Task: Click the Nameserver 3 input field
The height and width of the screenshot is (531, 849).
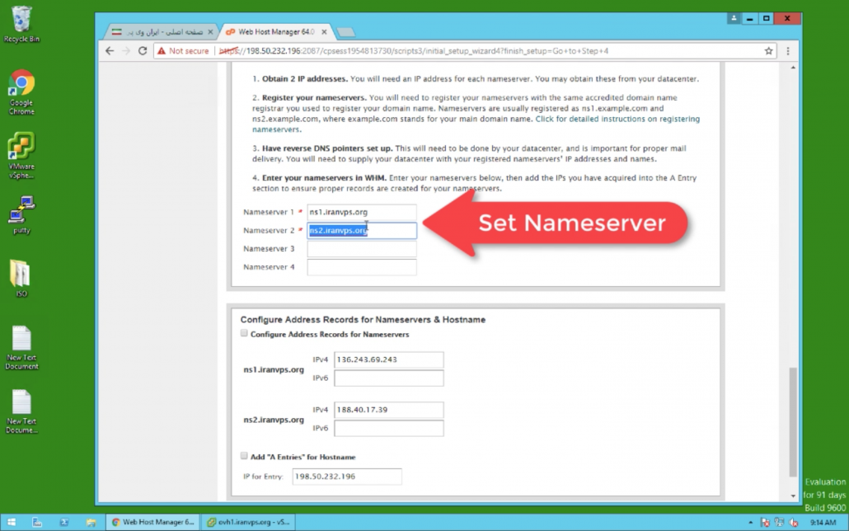Action: (362, 249)
